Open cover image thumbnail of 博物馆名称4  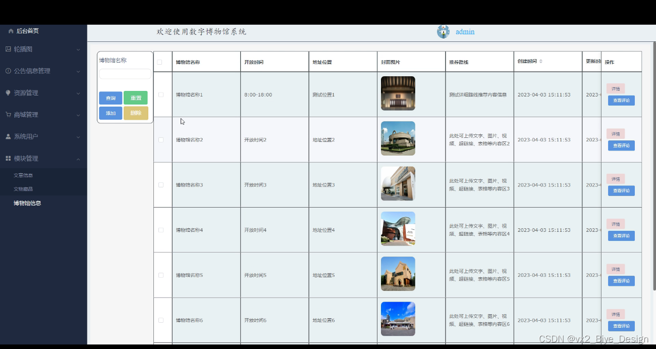click(398, 229)
